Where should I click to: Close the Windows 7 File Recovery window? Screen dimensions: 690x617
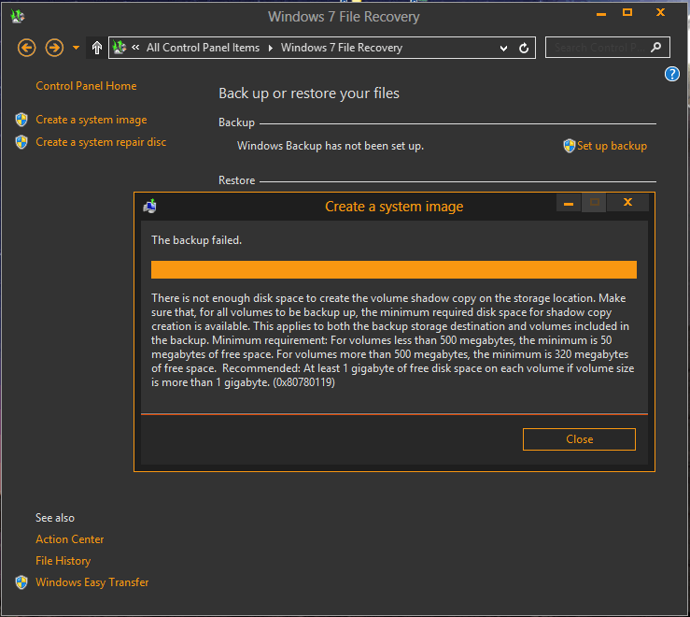(x=660, y=12)
